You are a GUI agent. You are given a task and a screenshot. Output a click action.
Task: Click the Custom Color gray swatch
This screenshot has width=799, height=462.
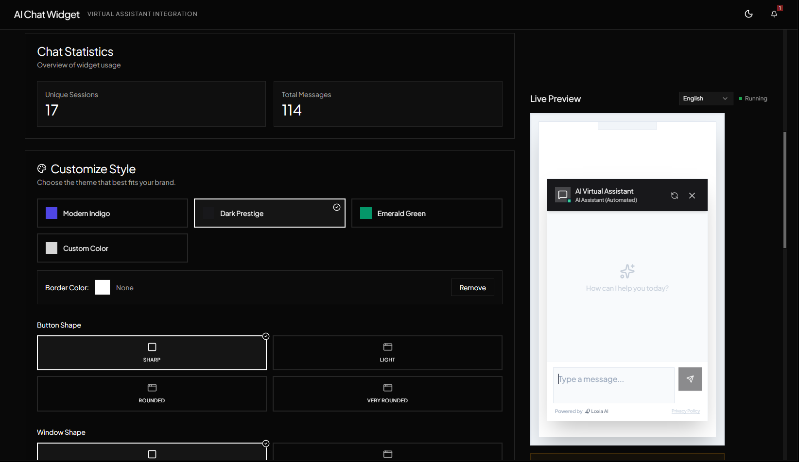click(x=52, y=248)
